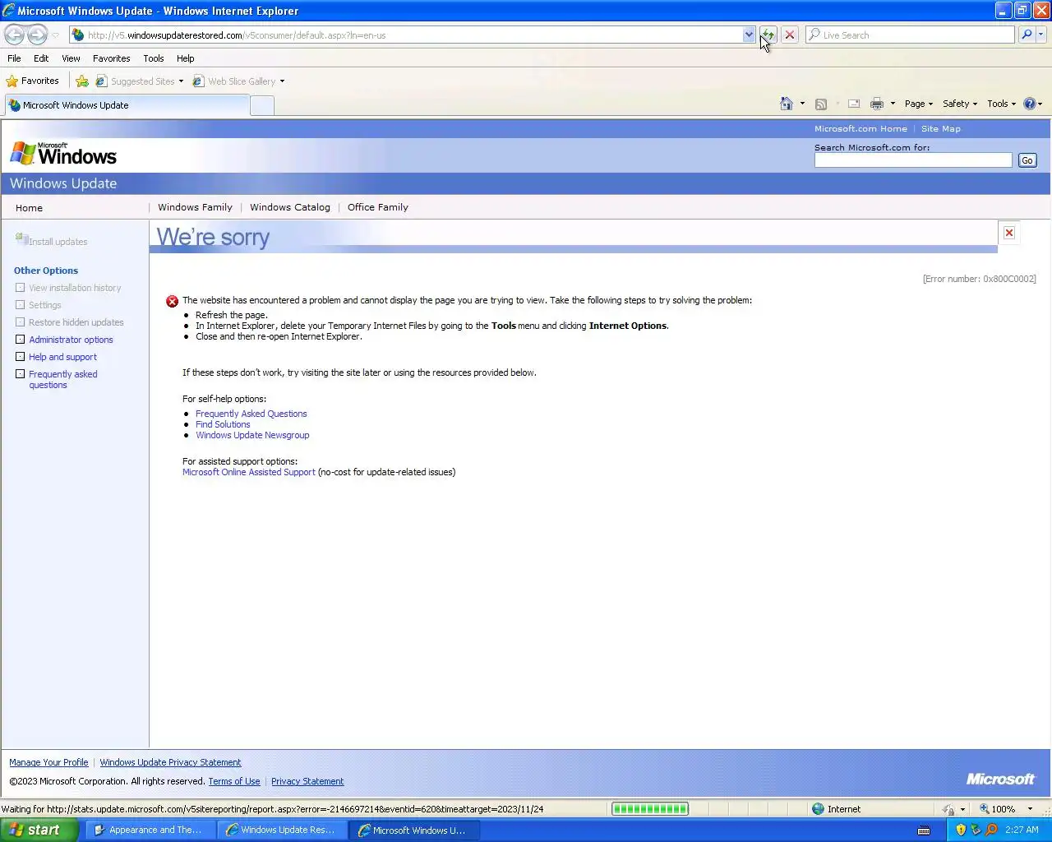Click the Add to Favorites Bar icon
Image resolution: width=1052 pixels, height=842 pixels.
click(x=82, y=81)
